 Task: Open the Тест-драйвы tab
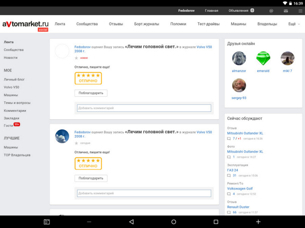[208, 24]
